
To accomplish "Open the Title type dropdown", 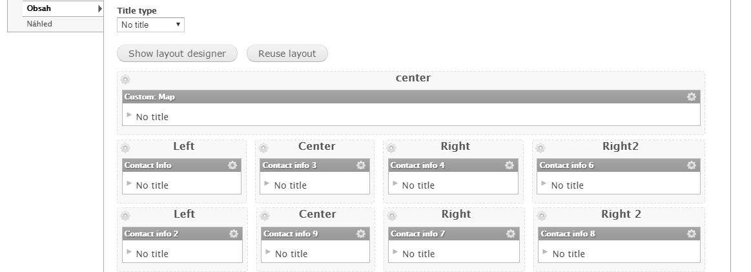I will (150, 25).
